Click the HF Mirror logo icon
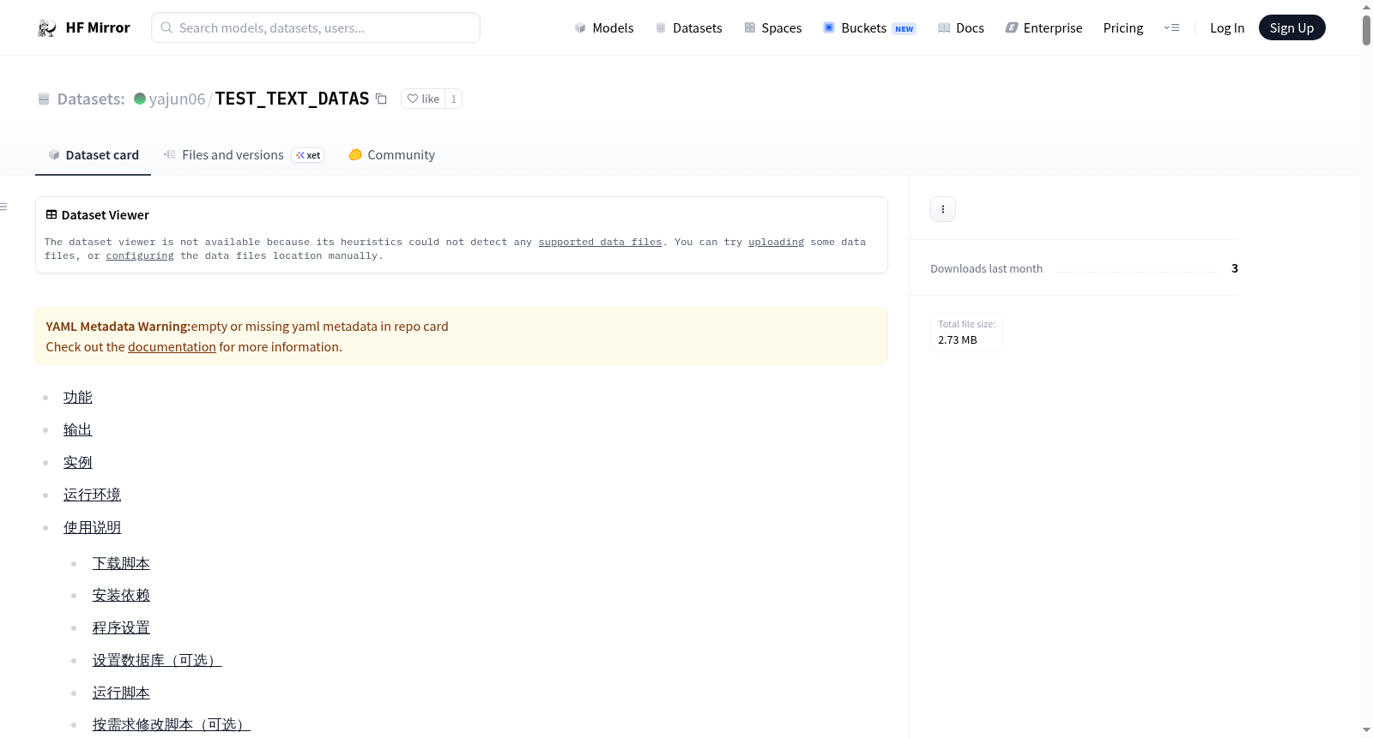1373x738 pixels. 46,28
